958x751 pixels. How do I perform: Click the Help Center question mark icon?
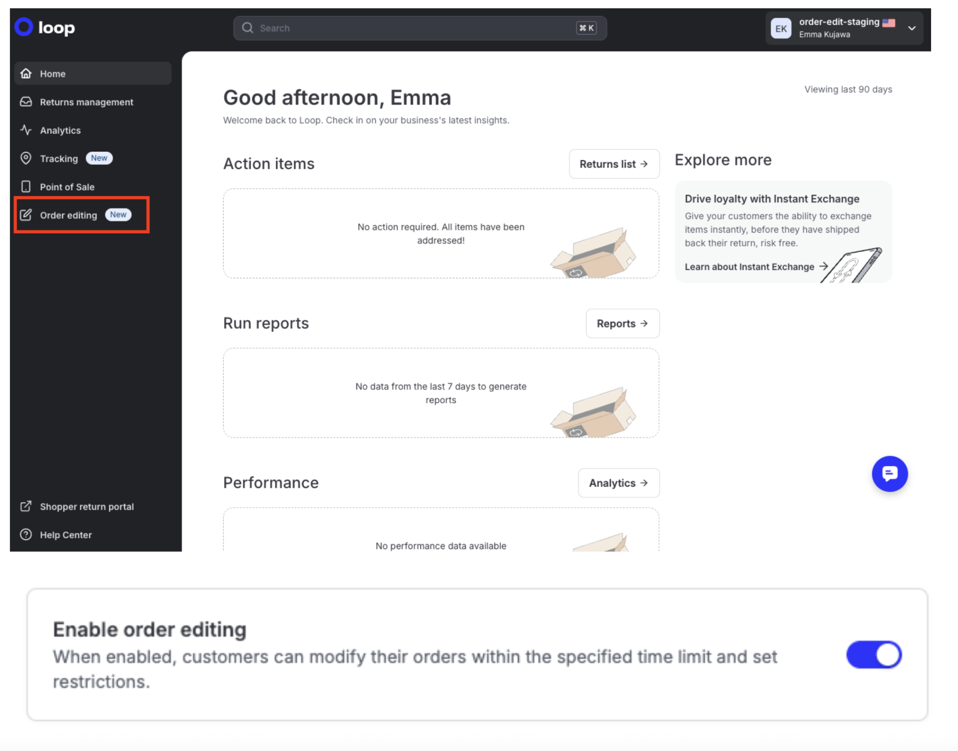26,535
